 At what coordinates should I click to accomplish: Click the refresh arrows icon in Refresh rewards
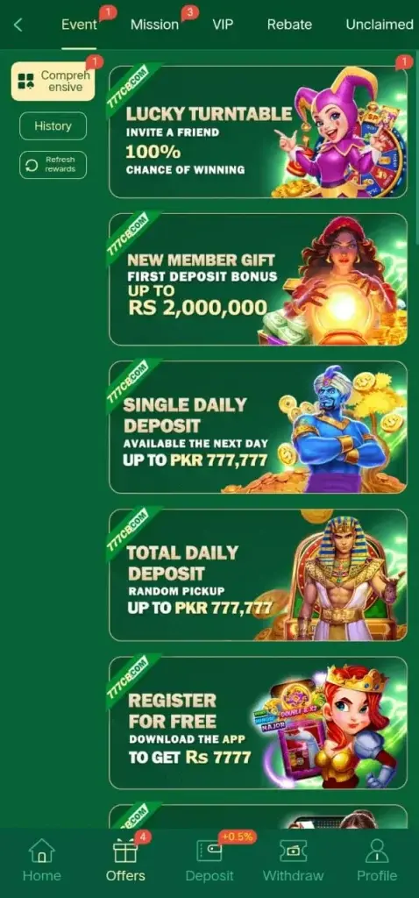pos(32,166)
